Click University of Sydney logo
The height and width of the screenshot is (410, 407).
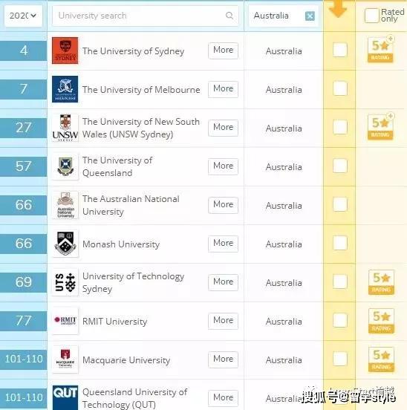click(x=65, y=51)
